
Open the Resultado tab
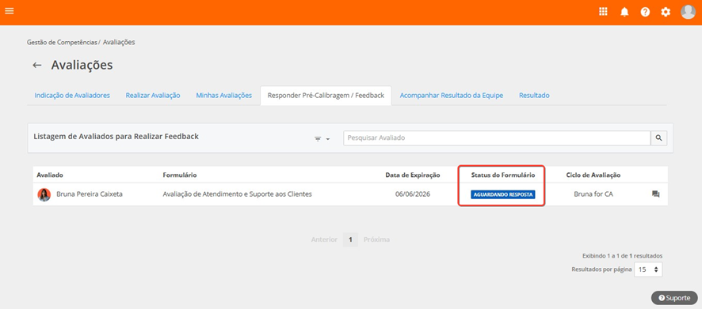click(534, 96)
